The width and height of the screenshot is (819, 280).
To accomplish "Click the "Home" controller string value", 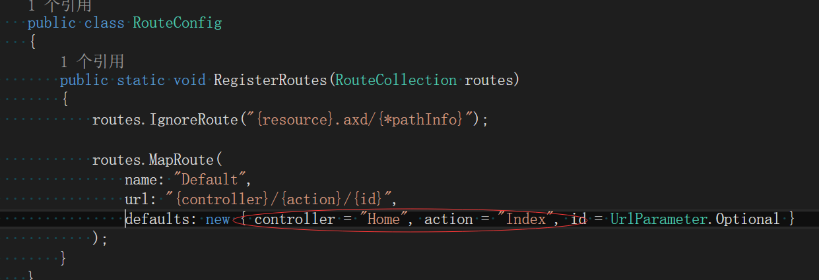I will [x=383, y=219].
